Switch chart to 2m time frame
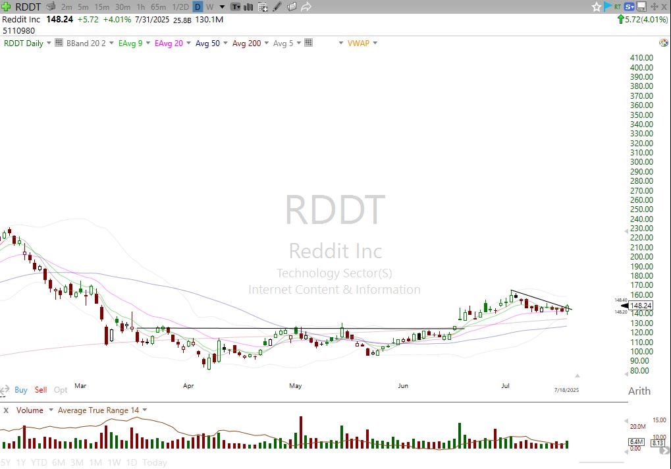Viewport: 671px width, 469px height. (67, 7)
